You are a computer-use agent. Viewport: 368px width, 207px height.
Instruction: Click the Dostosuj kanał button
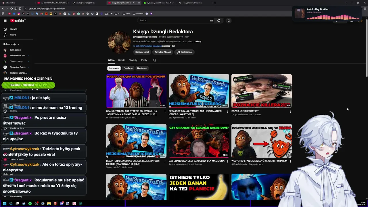(142, 52)
